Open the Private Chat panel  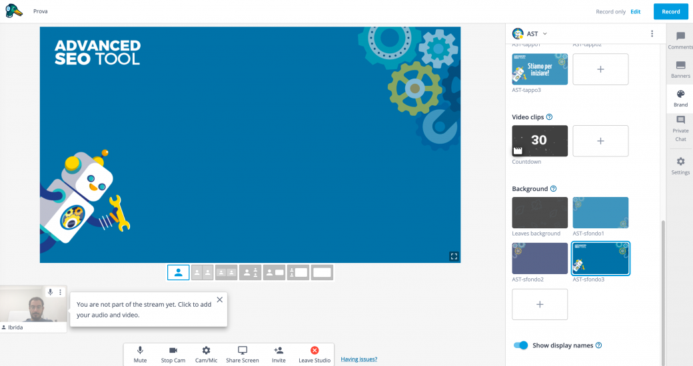pyautogui.click(x=680, y=128)
